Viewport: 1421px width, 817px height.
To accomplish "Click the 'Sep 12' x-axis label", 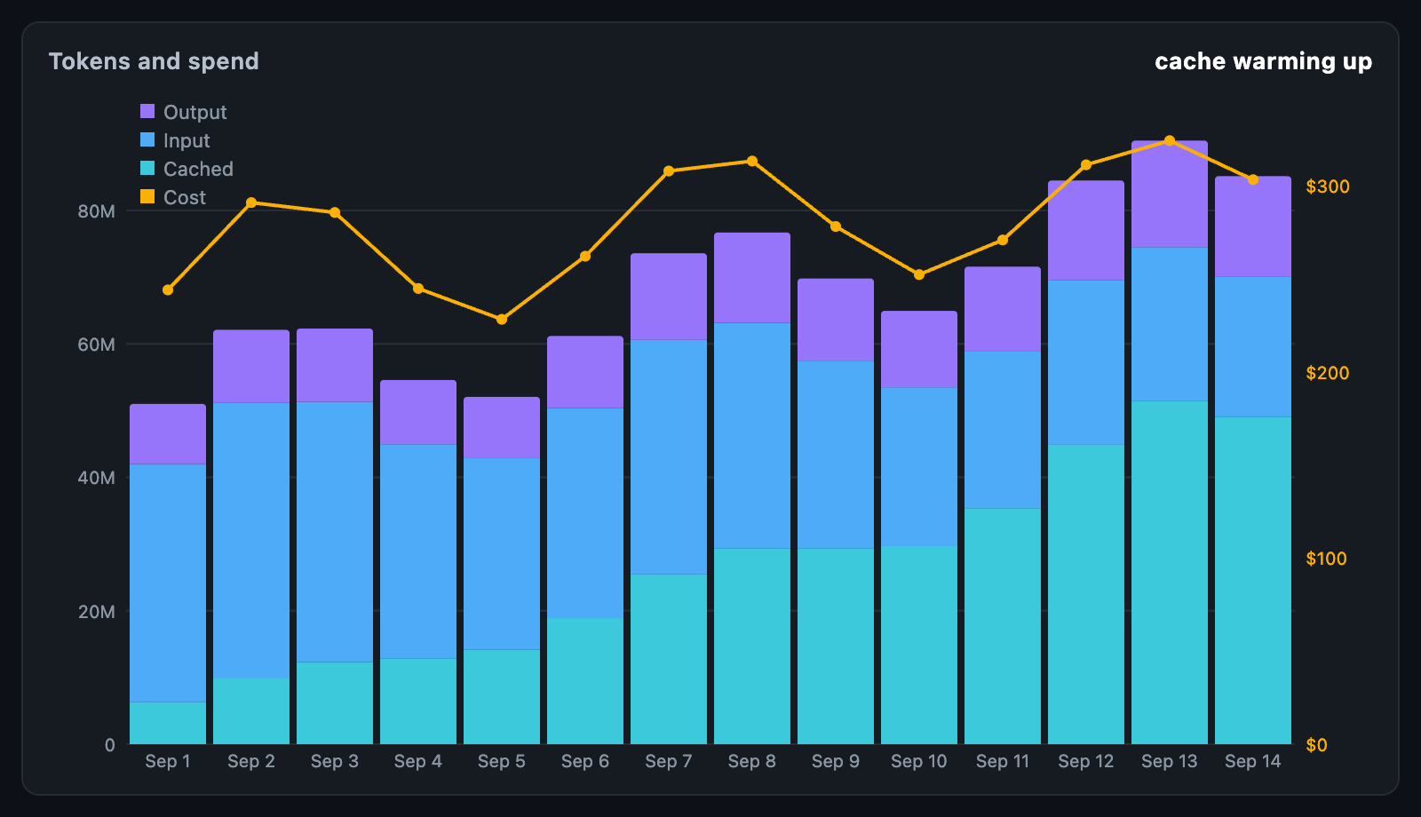I will [1086, 761].
